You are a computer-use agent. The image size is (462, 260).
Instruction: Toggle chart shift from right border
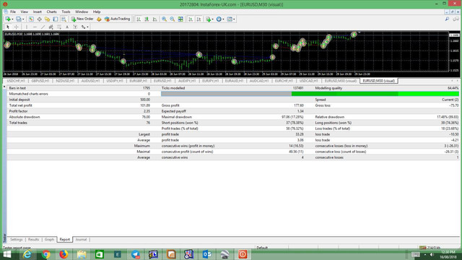[199, 19]
